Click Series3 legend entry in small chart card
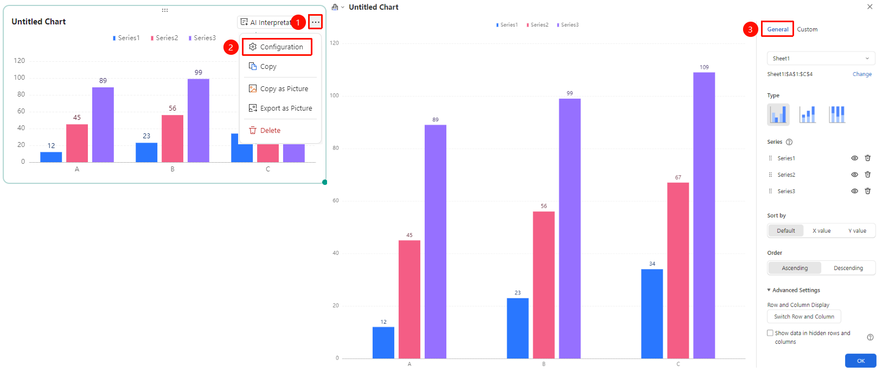Viewport: 889px width, 378px height. tap(202, 38)
